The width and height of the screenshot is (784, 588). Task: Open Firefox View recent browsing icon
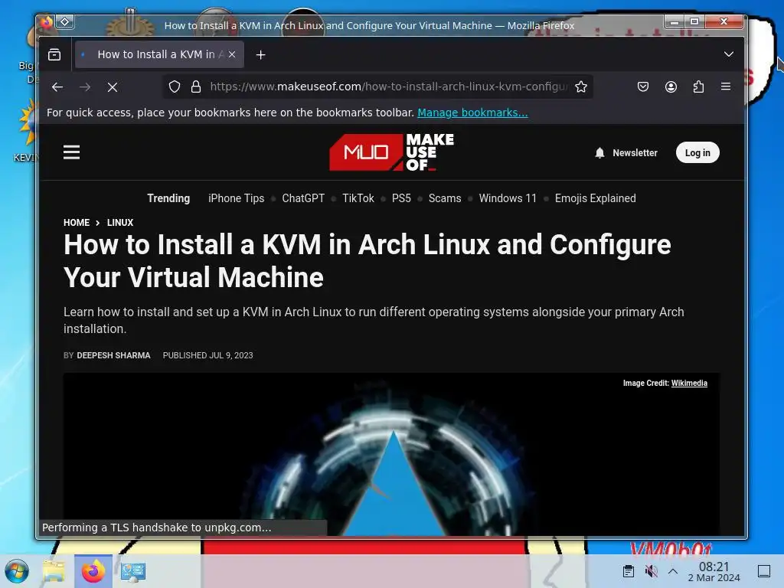tap(54, 54)
